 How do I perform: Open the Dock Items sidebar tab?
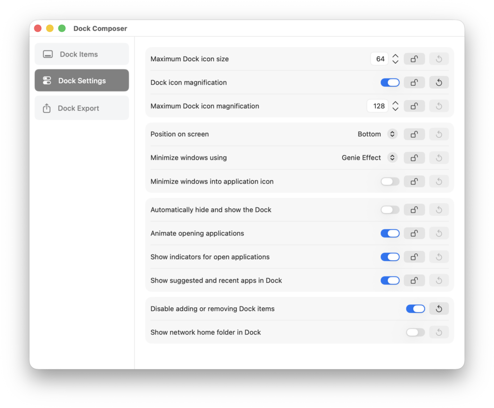tap(82, 54)
